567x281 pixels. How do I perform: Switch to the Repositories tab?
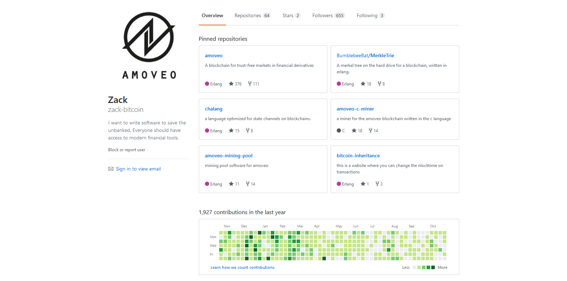pyautogui.click(x=252, y=15)
